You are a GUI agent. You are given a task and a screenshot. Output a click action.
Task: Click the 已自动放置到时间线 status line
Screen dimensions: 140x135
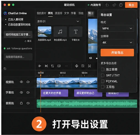click(19, 25)
